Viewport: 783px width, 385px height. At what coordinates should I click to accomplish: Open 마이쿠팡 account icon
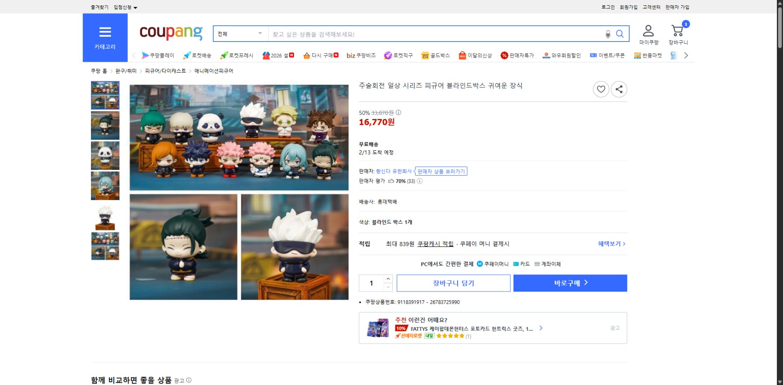pyautogui.click(x=648, y=35)
